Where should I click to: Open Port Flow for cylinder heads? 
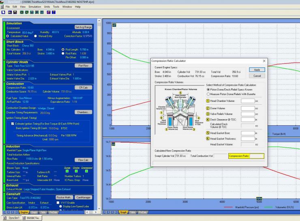(84, 65)
